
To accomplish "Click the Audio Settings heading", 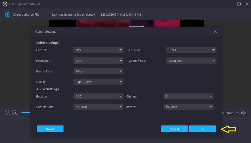I will (47, 89).
